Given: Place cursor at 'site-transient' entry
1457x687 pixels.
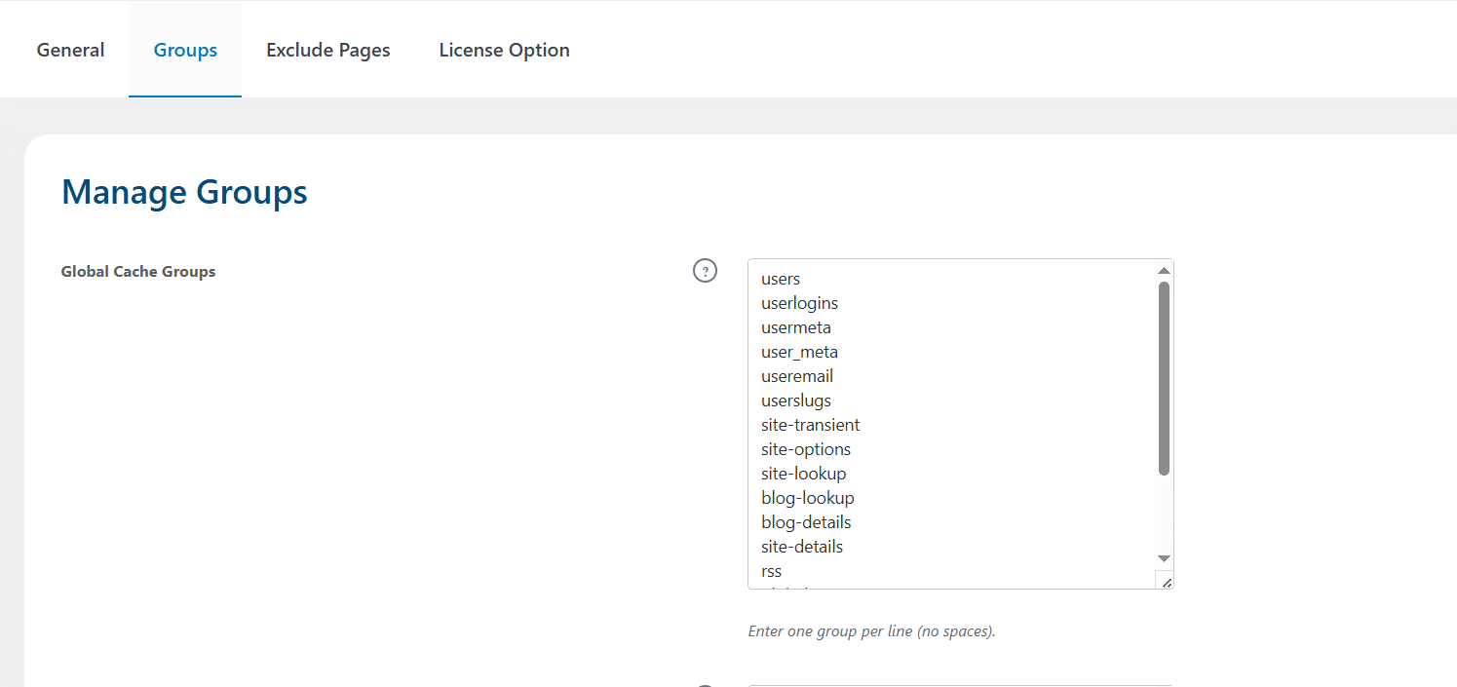Looking at the screenshot, I should tap(810, 425).
